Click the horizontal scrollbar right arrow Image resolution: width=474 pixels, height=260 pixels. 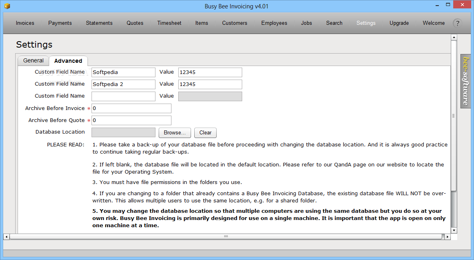448,237
